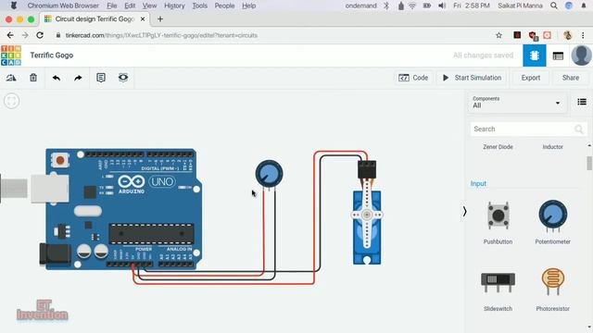Image resolution: width=593 pixels, height=333 pixels.
Task: Select the Zener Diode label
Action: (498, 147)
